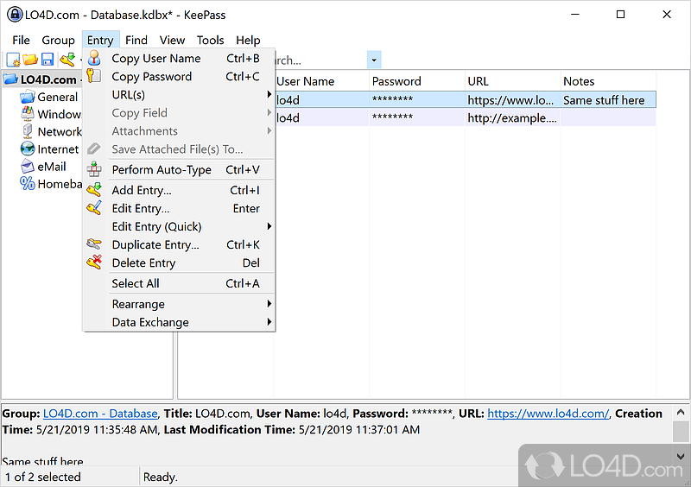Open the General group folder
The image size is (691, 487).
pos(27,98)
